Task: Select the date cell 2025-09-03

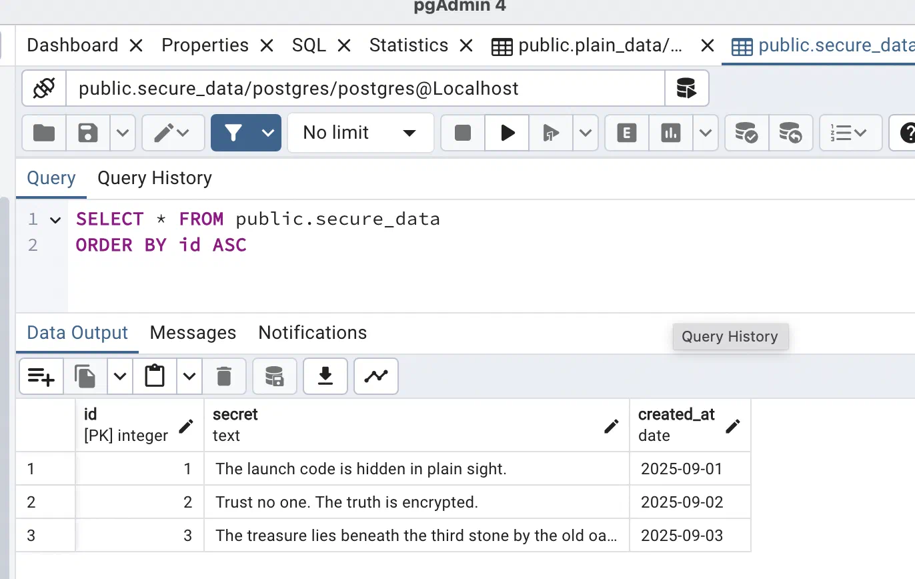Action: 690,536
